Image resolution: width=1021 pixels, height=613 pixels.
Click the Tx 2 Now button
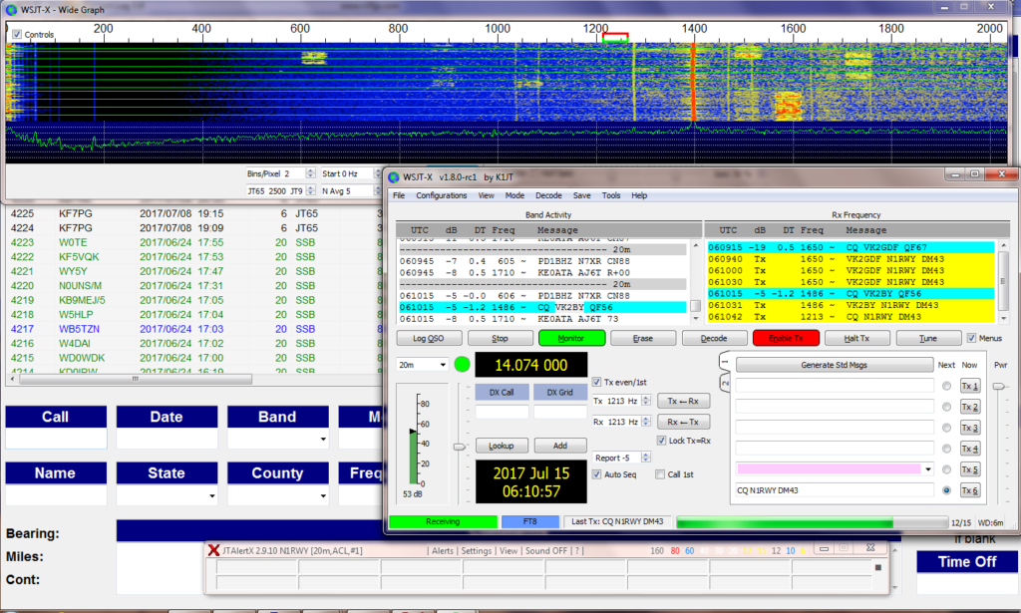(969, 407)
